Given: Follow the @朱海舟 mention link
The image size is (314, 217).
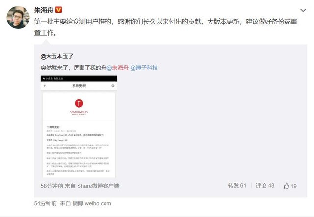Looking at the screenshot, I should (117, 68).
